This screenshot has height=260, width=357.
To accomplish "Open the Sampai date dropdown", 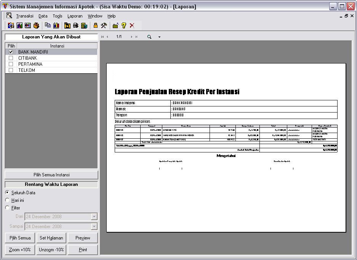I will tap(94, 227).
